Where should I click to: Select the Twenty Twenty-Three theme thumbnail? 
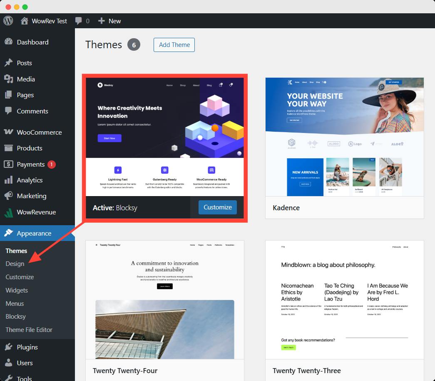[345, 300]
